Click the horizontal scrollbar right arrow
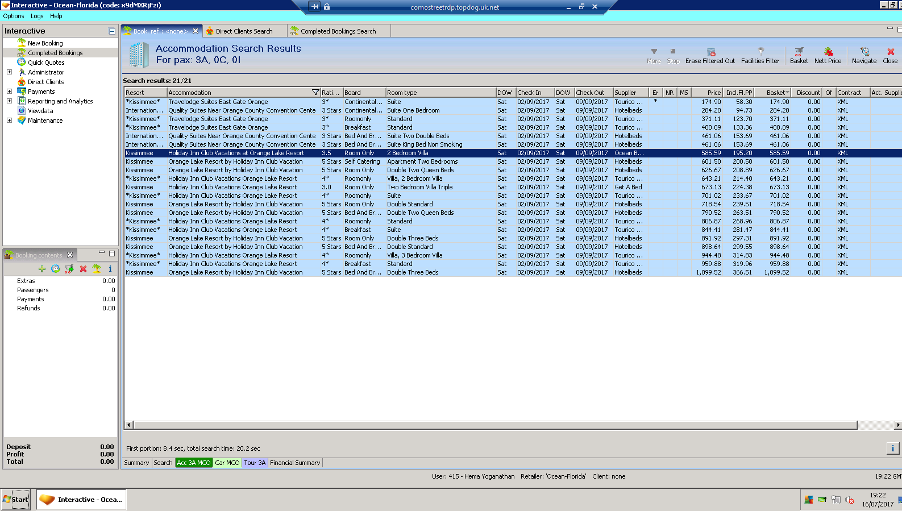Viewport: 902px width, 511px height. point(897,425)
